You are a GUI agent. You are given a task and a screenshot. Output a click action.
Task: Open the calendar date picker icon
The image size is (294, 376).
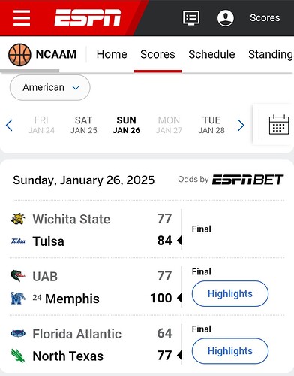(x=279, y=125)
